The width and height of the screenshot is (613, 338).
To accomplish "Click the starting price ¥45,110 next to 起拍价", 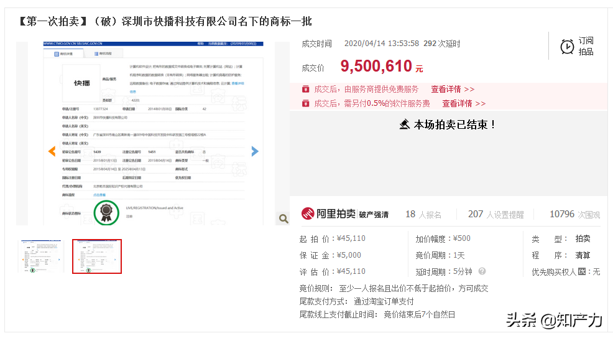I will pyautogui.click(x=351, y=238).
